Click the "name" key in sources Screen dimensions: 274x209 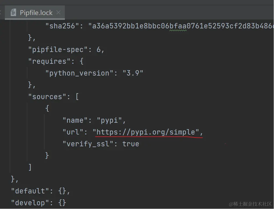(75, 120)
